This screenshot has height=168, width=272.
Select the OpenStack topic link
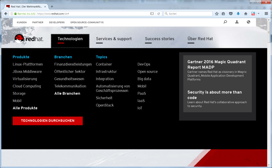click(105, 105)
